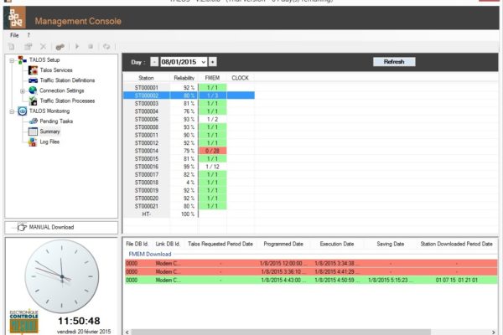Click the MANUAL Download label
The image size is (503, 335).
pos(51,227)
